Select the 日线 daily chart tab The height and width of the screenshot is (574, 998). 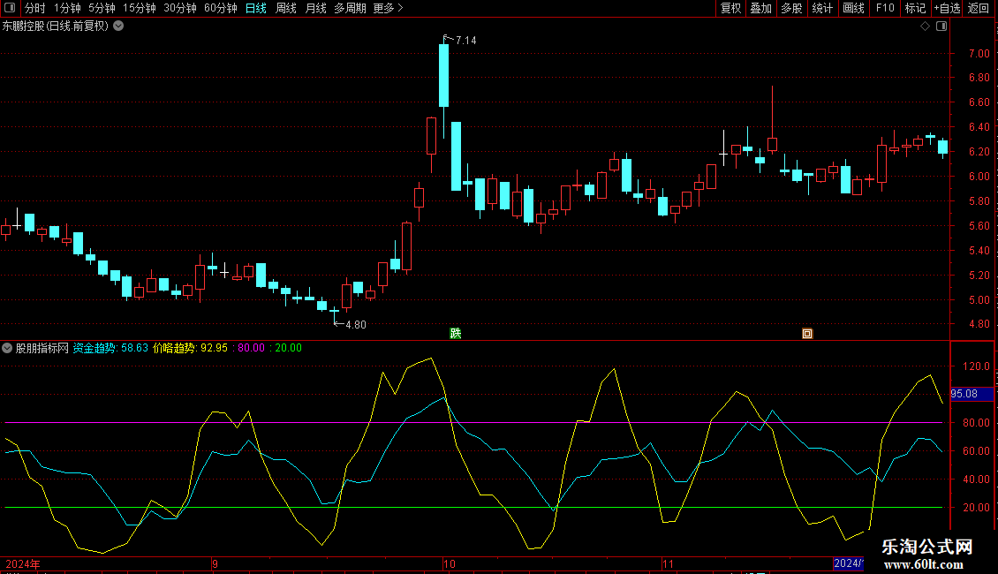[x=256, y=8]
